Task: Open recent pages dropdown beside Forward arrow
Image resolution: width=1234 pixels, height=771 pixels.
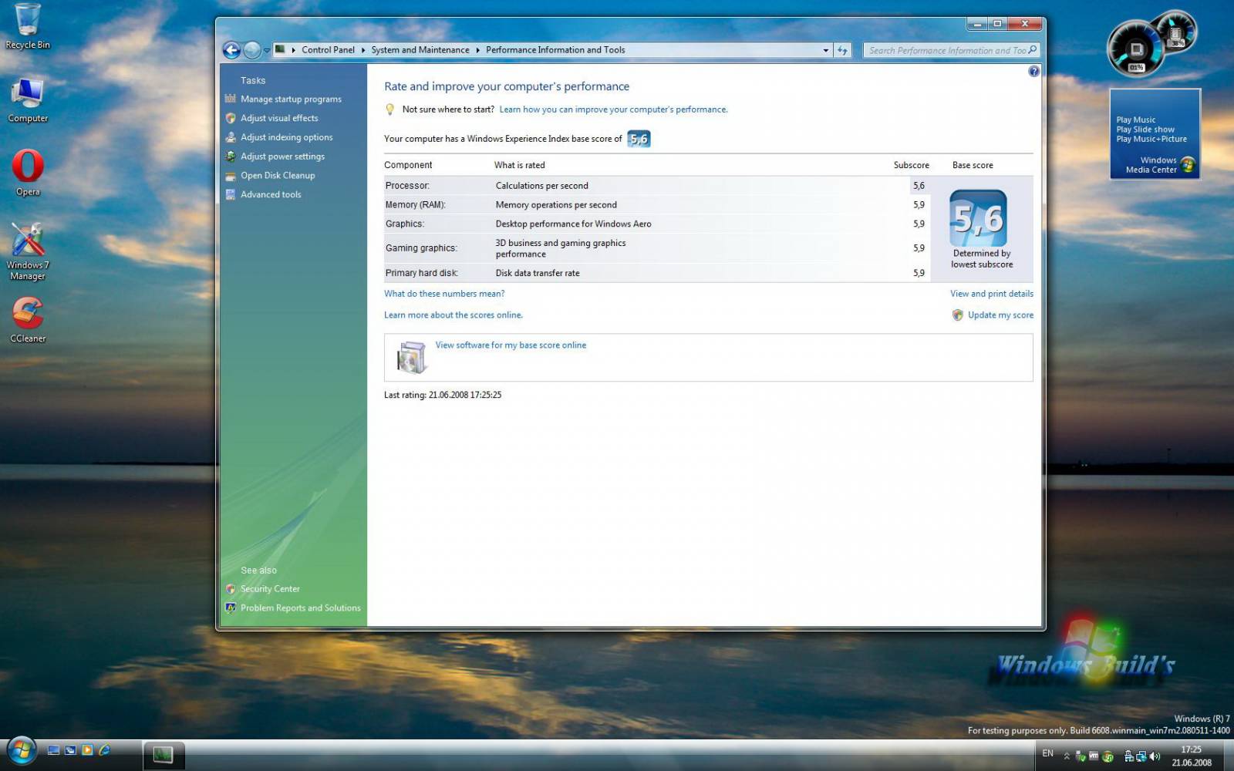Action: pos(267,50)
